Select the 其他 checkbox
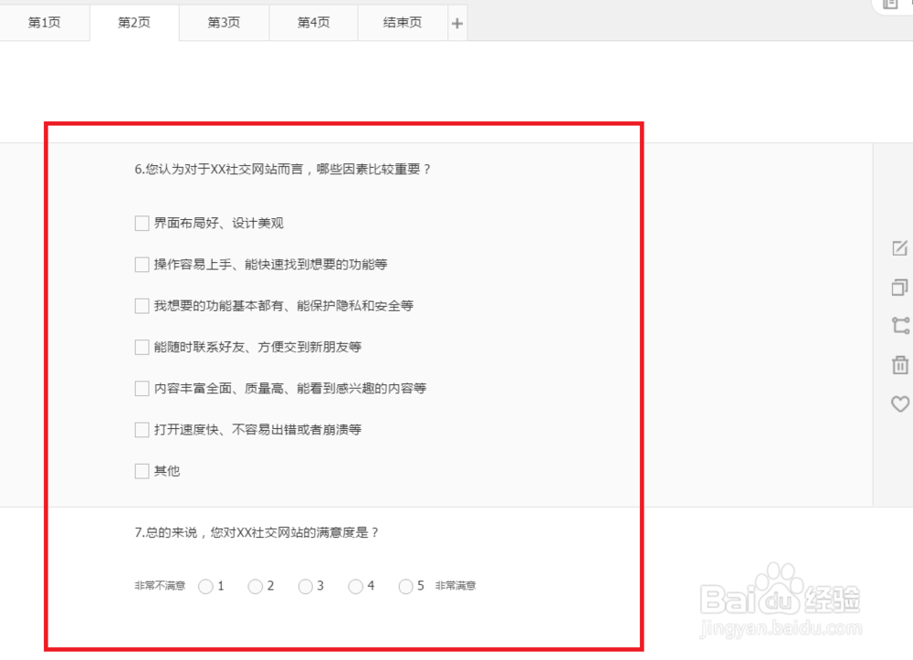Viewport: 913px width, 660px height. pos(142,470)
